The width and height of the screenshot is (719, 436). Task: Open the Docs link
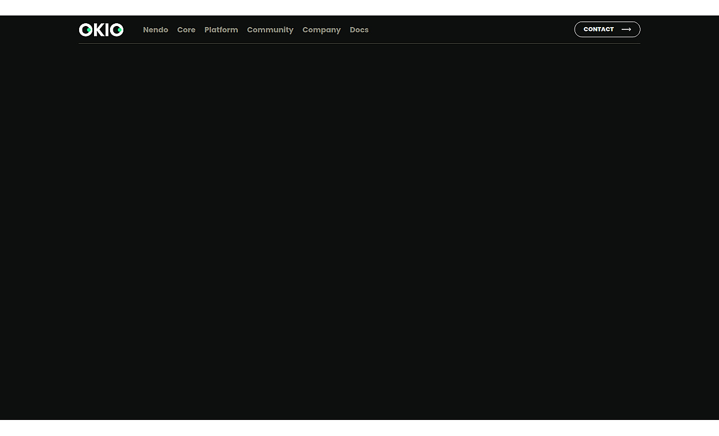[359, 30]
